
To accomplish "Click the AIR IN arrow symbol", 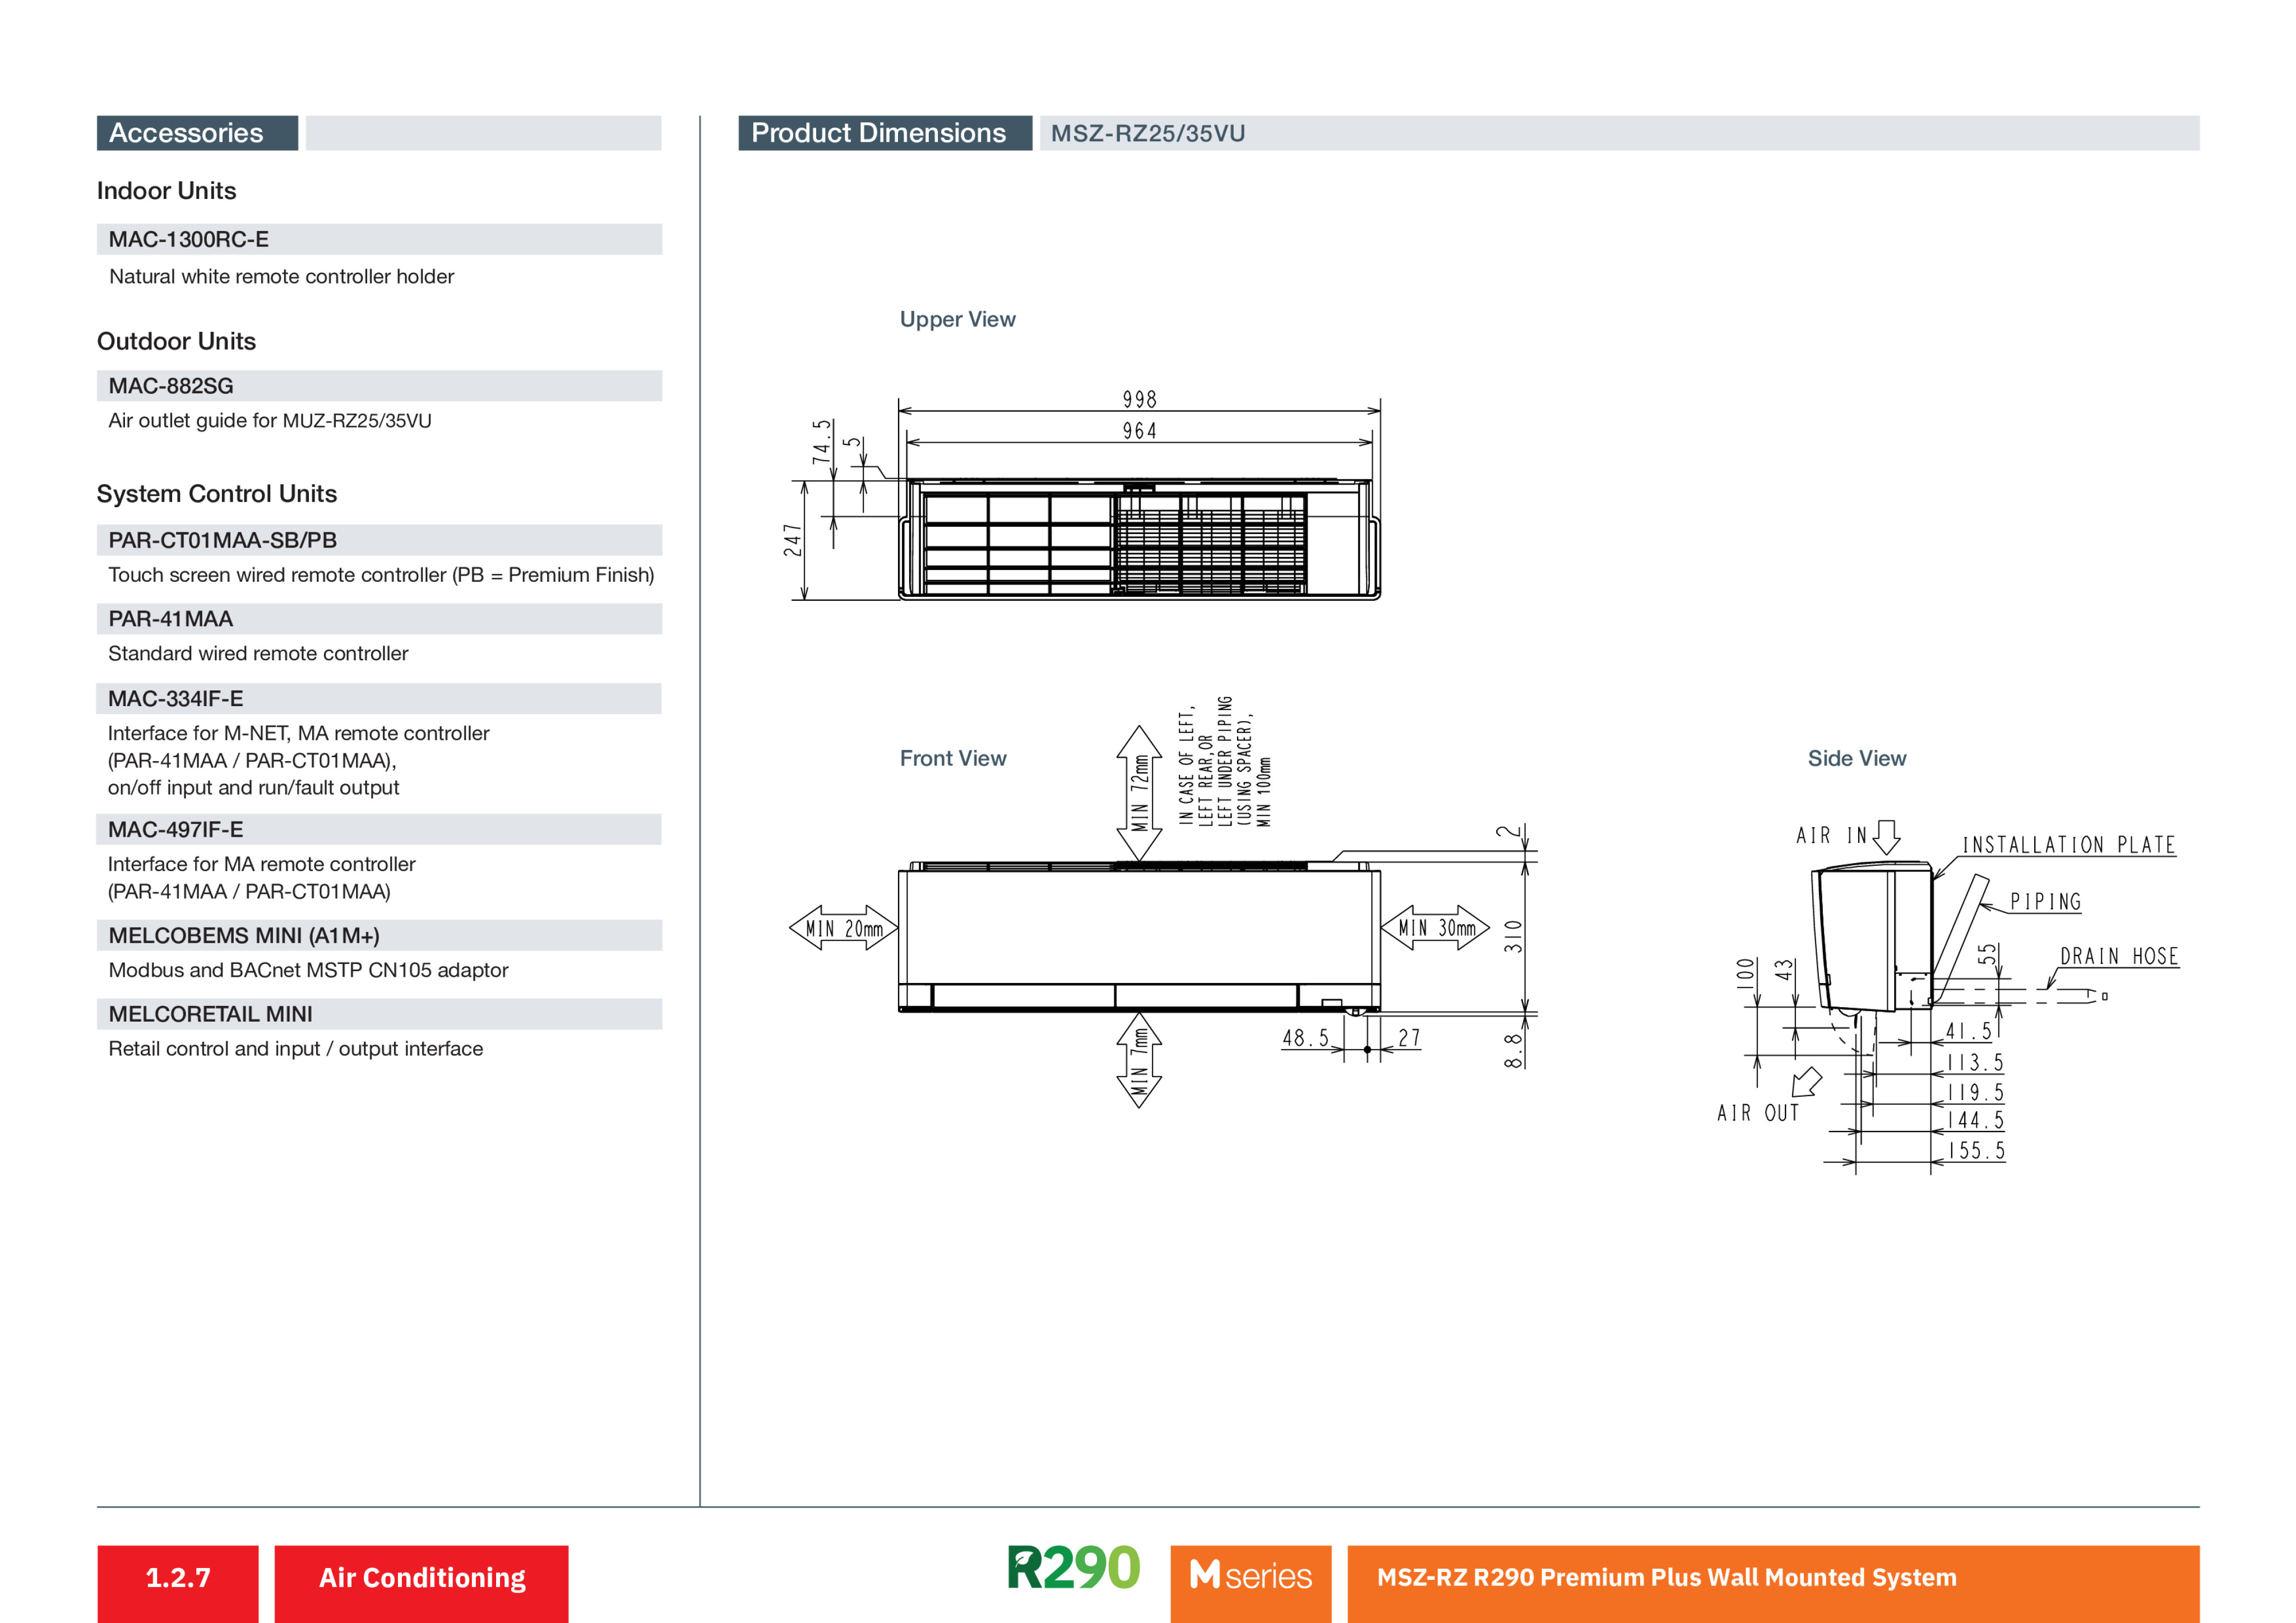I will [1886, 837].
